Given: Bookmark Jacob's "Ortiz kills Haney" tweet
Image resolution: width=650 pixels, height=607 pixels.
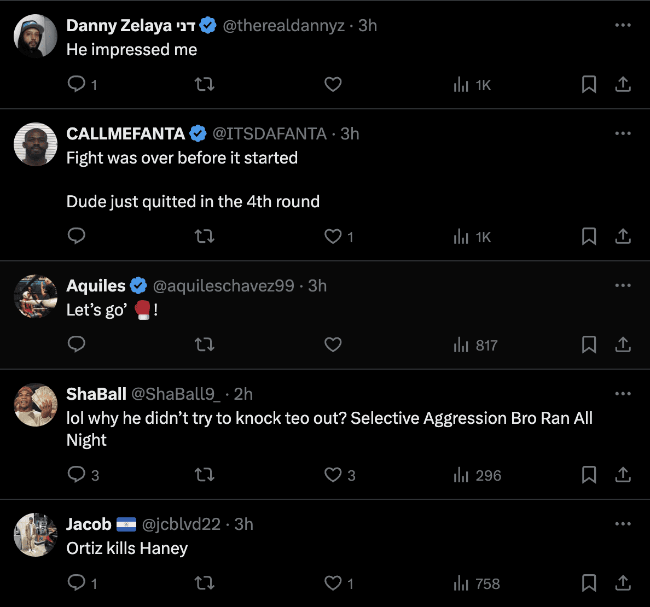Looking at the screenshot, I should pyautogui.click(x=589, y=583).
